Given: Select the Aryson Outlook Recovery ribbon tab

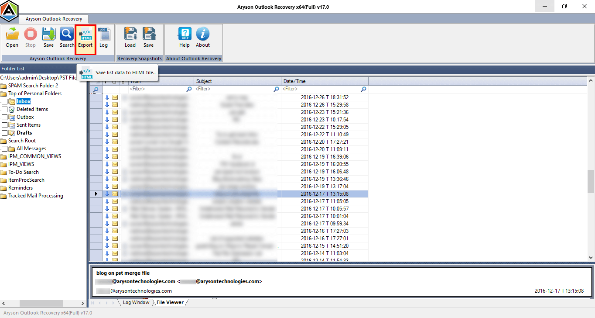Looking at the screenshot, I should tap(54, 19).
